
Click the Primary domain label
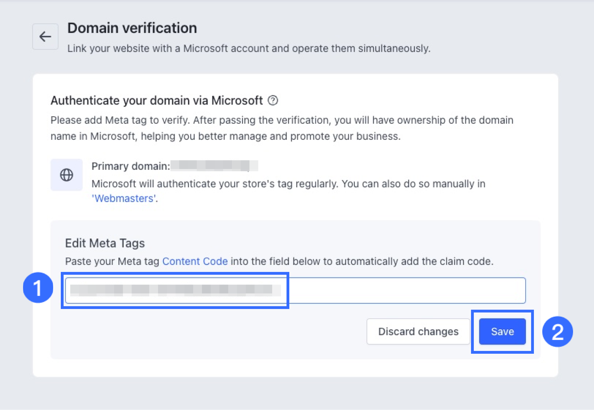[130, 166]
